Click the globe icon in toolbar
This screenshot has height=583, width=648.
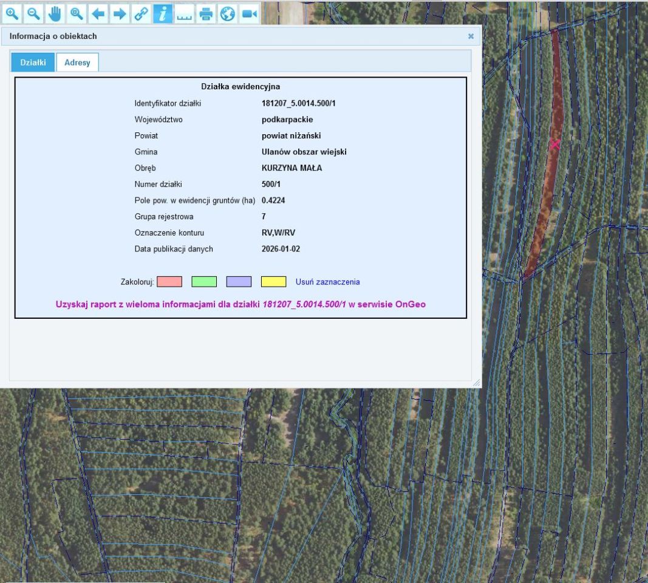(227, 13)
